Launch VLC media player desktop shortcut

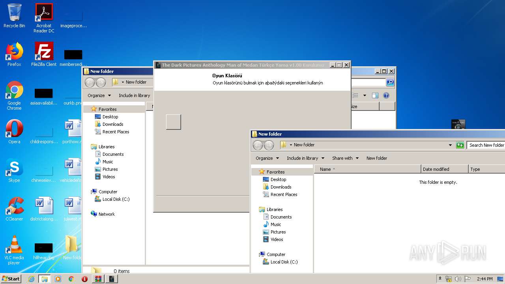click(x=14, y=250)
